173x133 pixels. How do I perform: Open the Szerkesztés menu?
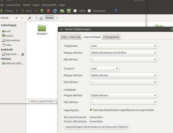point(13,5)
